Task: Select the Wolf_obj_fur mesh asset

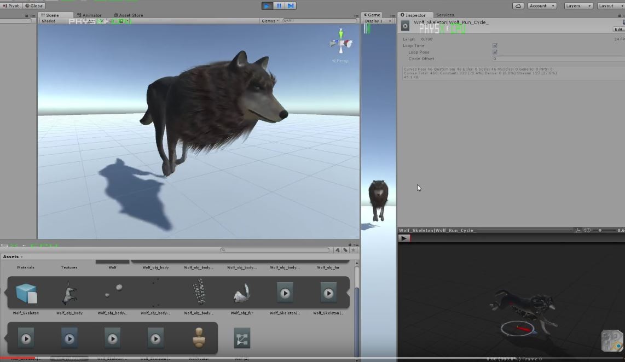Action: (x=242, y=293)
